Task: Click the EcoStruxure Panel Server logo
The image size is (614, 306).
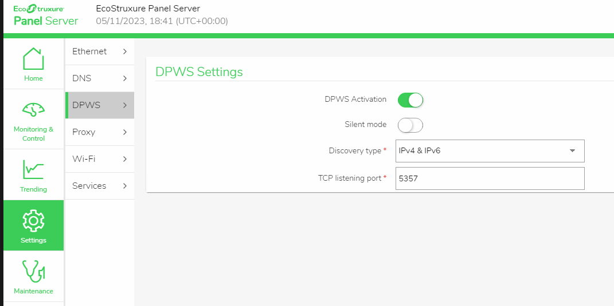Action: click(x=46, y=15)
